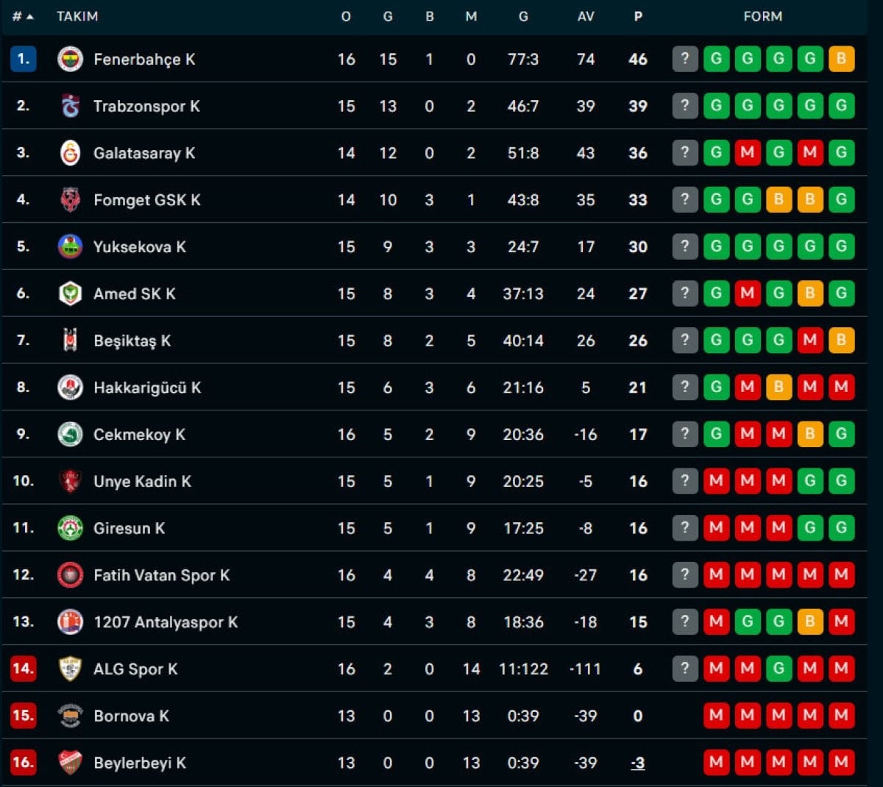The image size is (883, 787).
Task: Open the Galatasaray K team logo
Action: point(71,153)
